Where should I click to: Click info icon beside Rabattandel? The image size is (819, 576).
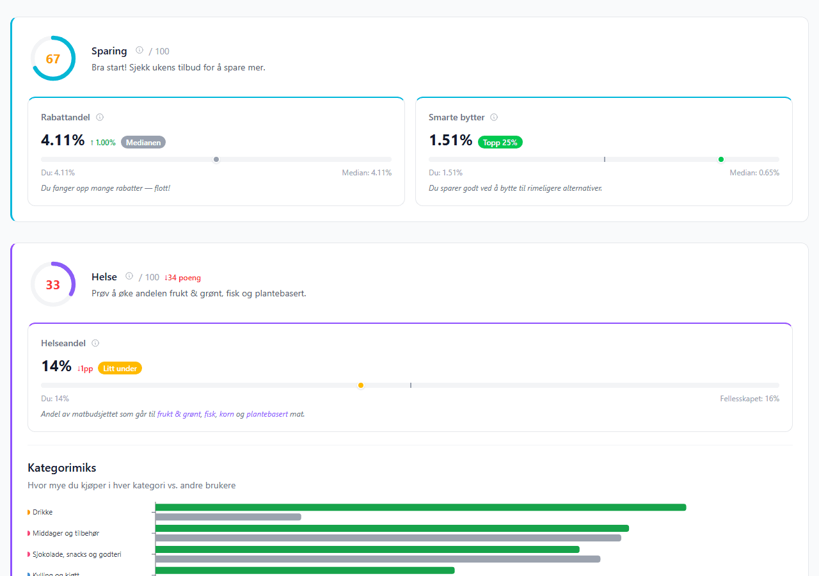pos(100,117)
